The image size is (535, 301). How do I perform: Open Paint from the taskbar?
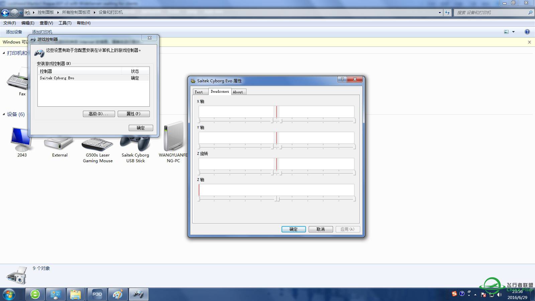pyautogui.click(x=118, y=294)
